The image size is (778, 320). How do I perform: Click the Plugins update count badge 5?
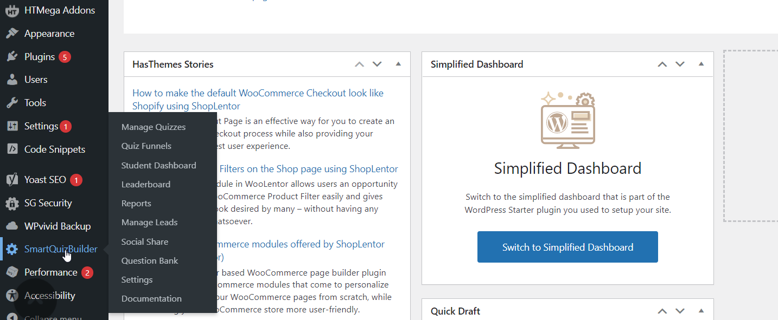point(65,57)
